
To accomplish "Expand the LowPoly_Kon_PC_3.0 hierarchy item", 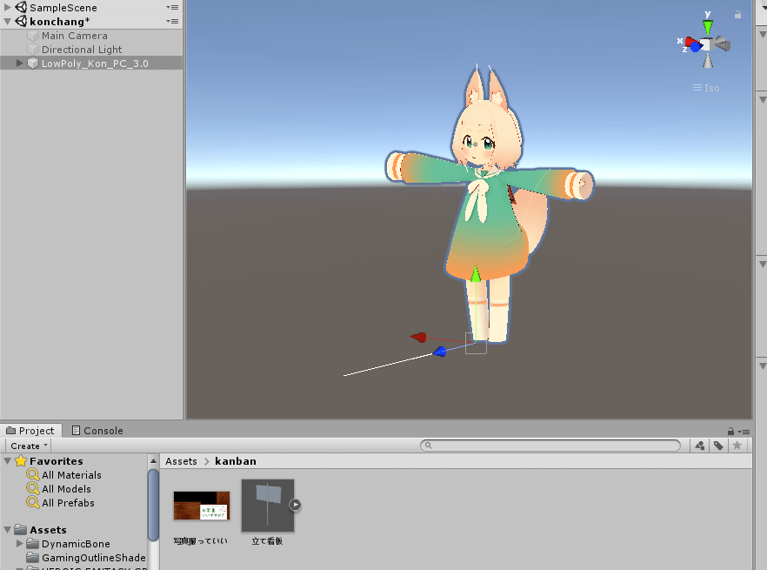I will coord(19,63).
